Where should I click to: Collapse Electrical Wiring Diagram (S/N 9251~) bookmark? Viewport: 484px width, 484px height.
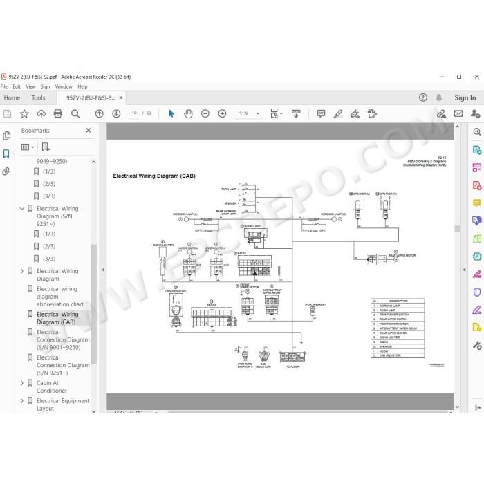[x=22, y=209]
